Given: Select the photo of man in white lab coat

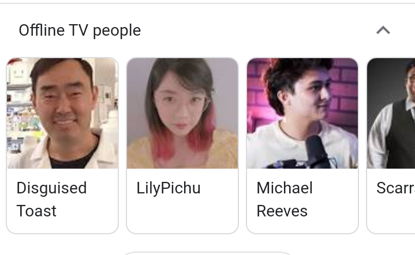Looking at the screenshot, I should [62, 113].
